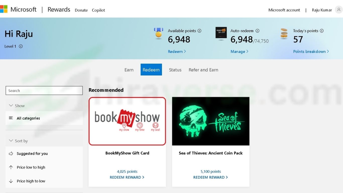Open the Status tab
Viewport: 343px width, 193px height.
pos(175,70)
